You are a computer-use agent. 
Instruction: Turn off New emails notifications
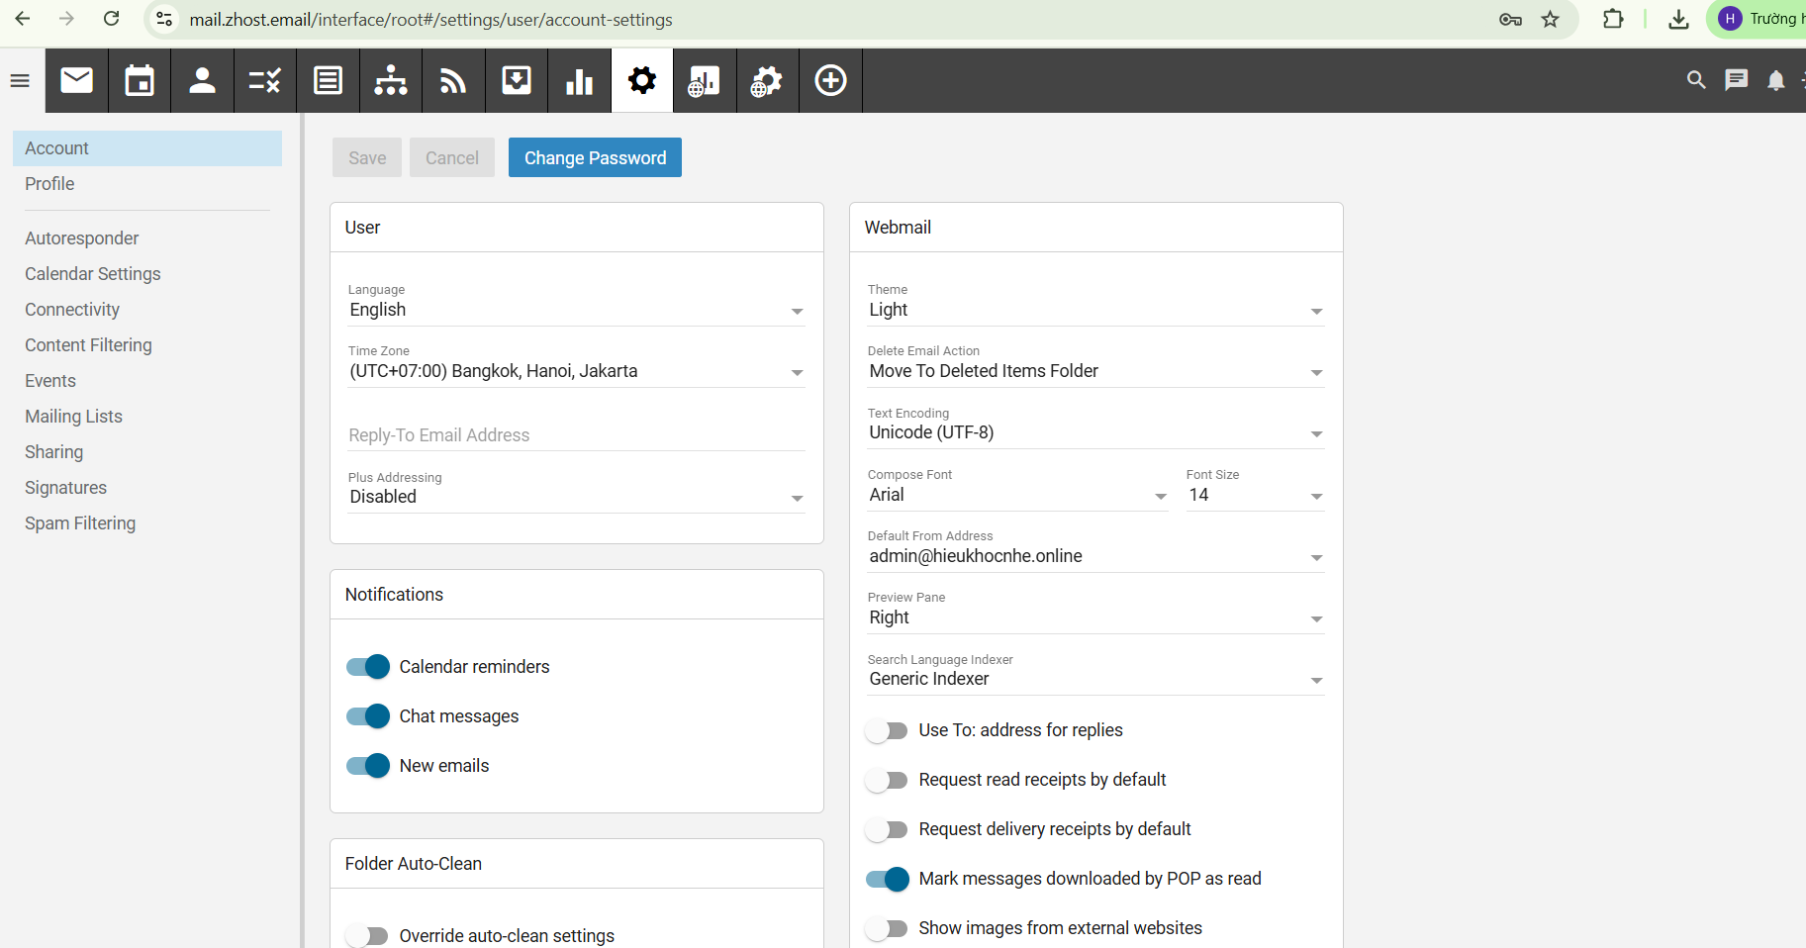(368, 766)
